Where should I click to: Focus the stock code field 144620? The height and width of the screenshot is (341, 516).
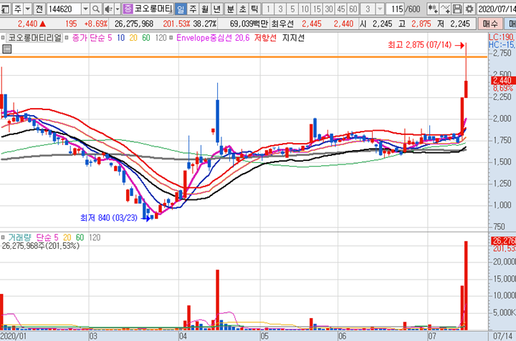(64, 9)
